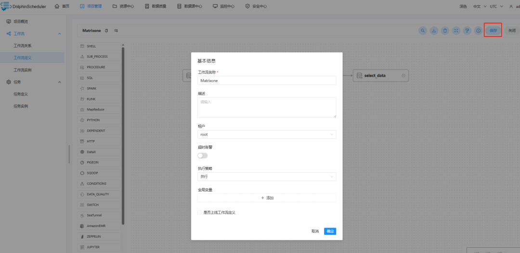This screenshot has width=520, height=253.
Task: Collapse the 工作流 sidebar section
Action: pos(60,34)
